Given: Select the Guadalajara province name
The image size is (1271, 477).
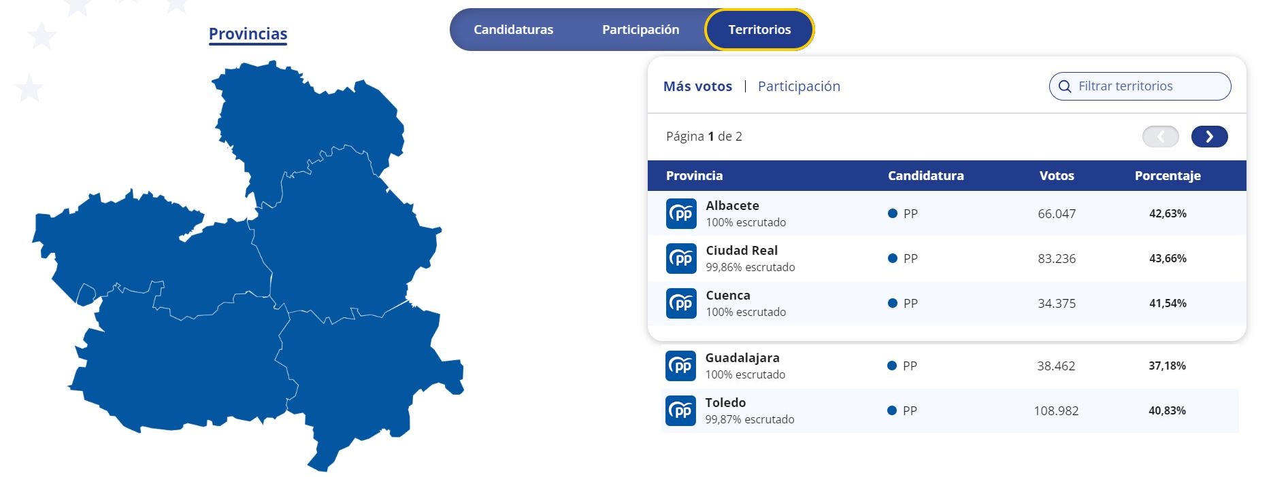Looking at the screenshot, I should [742, 358].
